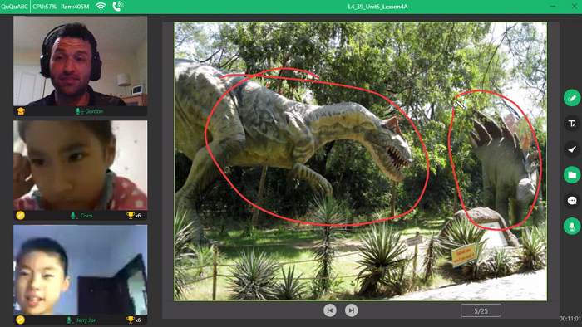This screenshot has width=582, height=327.
Task: Click the teacher graduation cap icon
Action: coord(21,111)
